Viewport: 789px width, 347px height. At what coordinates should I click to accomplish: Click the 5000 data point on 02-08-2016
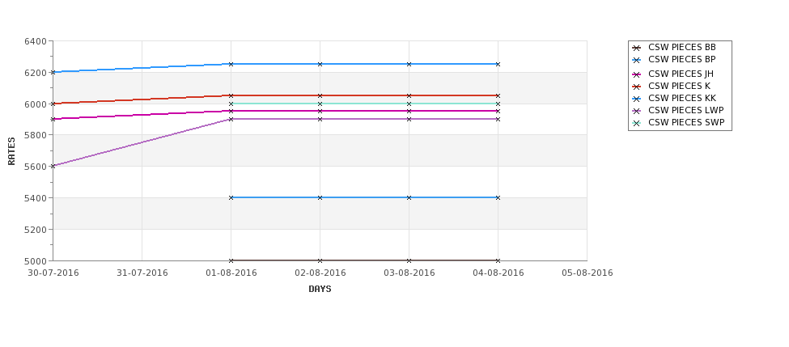pyautogui.click(x=320, y=260)
